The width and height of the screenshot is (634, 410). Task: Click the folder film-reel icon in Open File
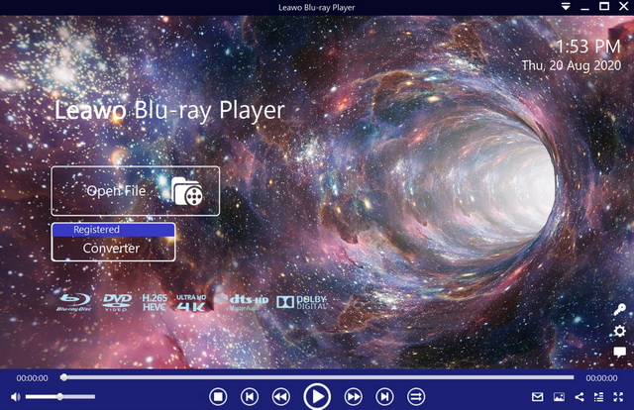[187, 191]
